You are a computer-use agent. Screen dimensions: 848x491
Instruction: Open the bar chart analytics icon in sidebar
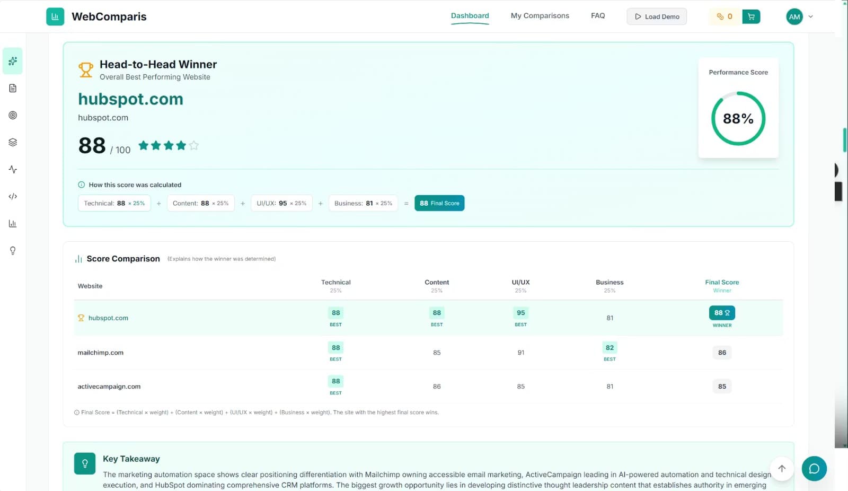tap(12, 223)
